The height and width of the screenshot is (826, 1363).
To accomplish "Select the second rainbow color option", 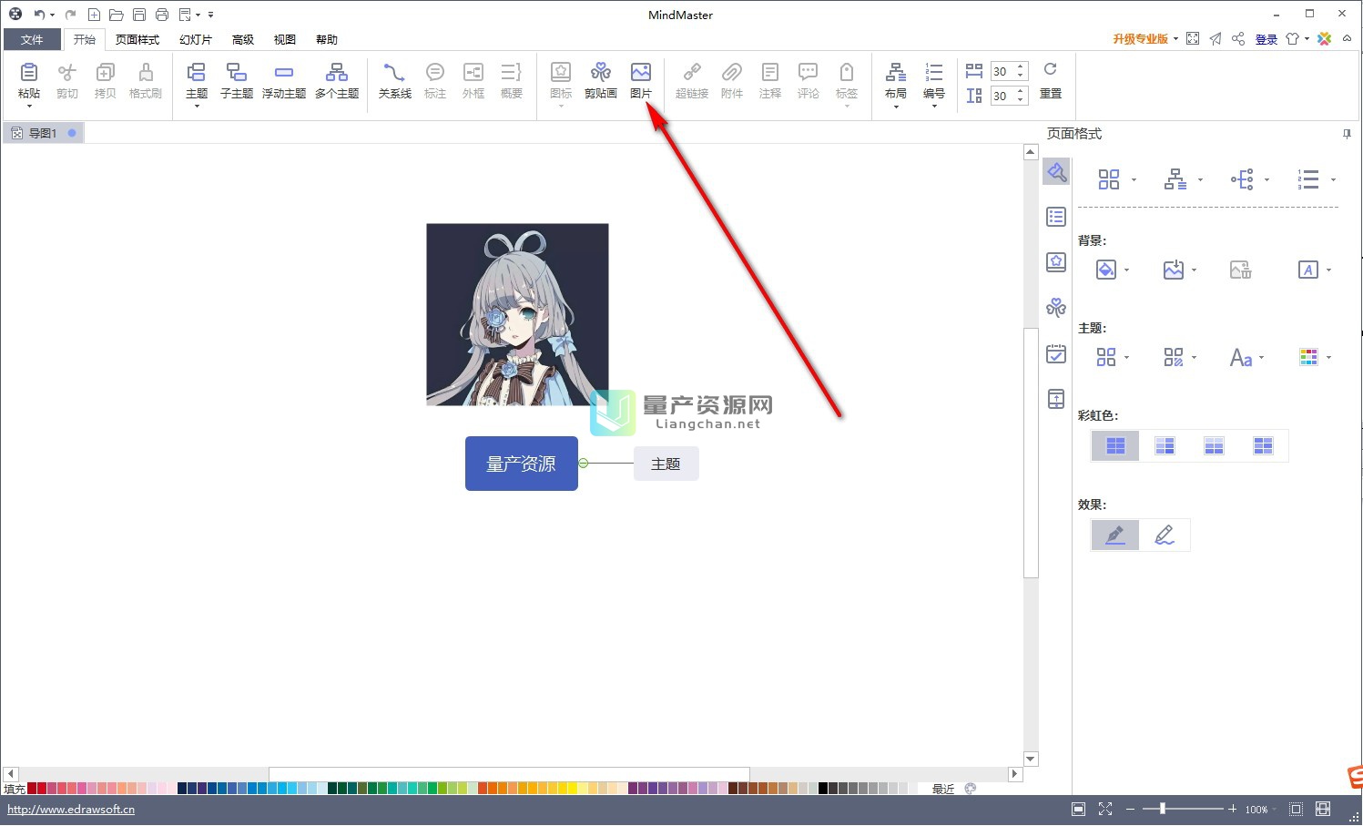I will click(x=1165, y=445).
